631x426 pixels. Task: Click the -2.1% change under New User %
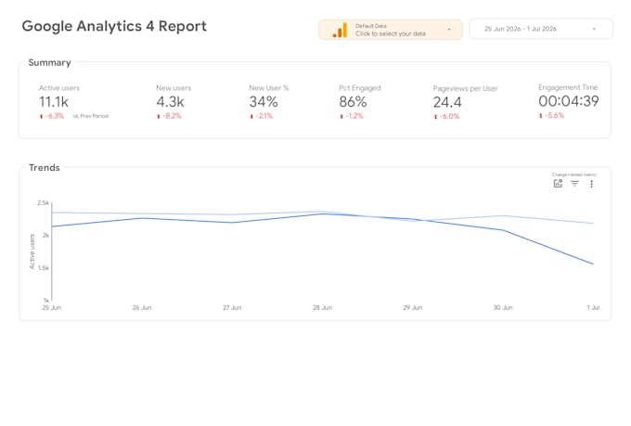click(x=261, y=116)
